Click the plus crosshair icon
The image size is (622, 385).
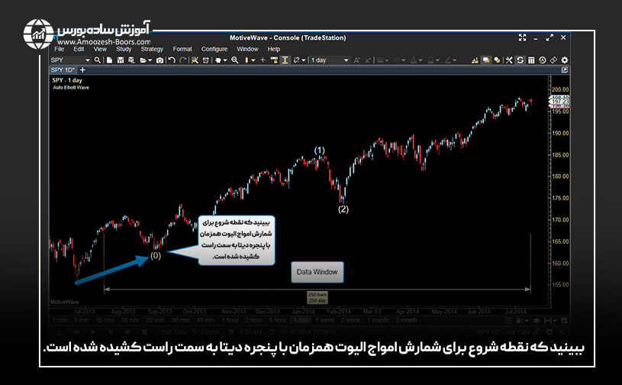[263, 60]
